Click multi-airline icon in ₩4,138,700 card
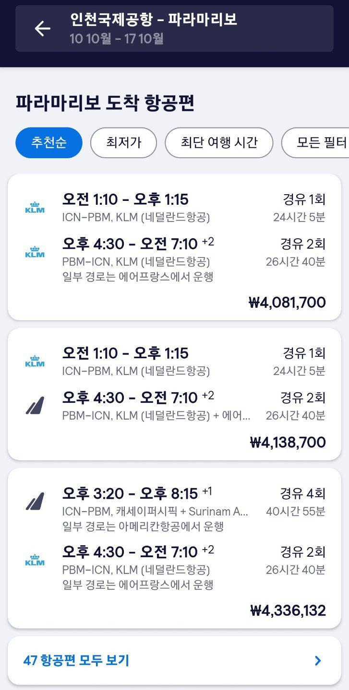Image resolution: width=349 pixels, height=690 pixels. click(35, 406)
